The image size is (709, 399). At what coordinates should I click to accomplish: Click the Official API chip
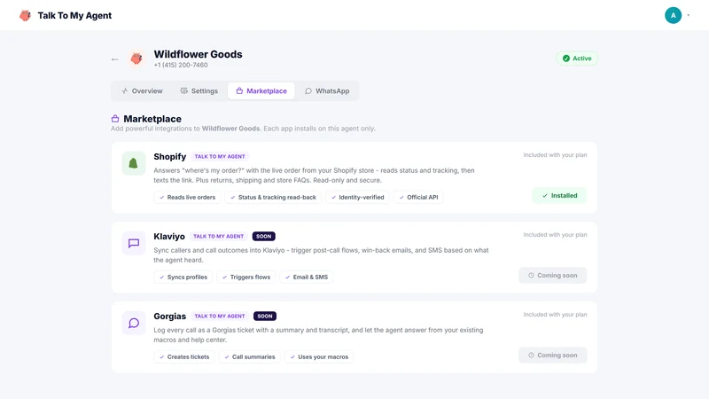(x=418, y=197)
